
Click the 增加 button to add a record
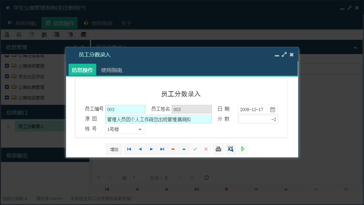(x=114, y=149)
